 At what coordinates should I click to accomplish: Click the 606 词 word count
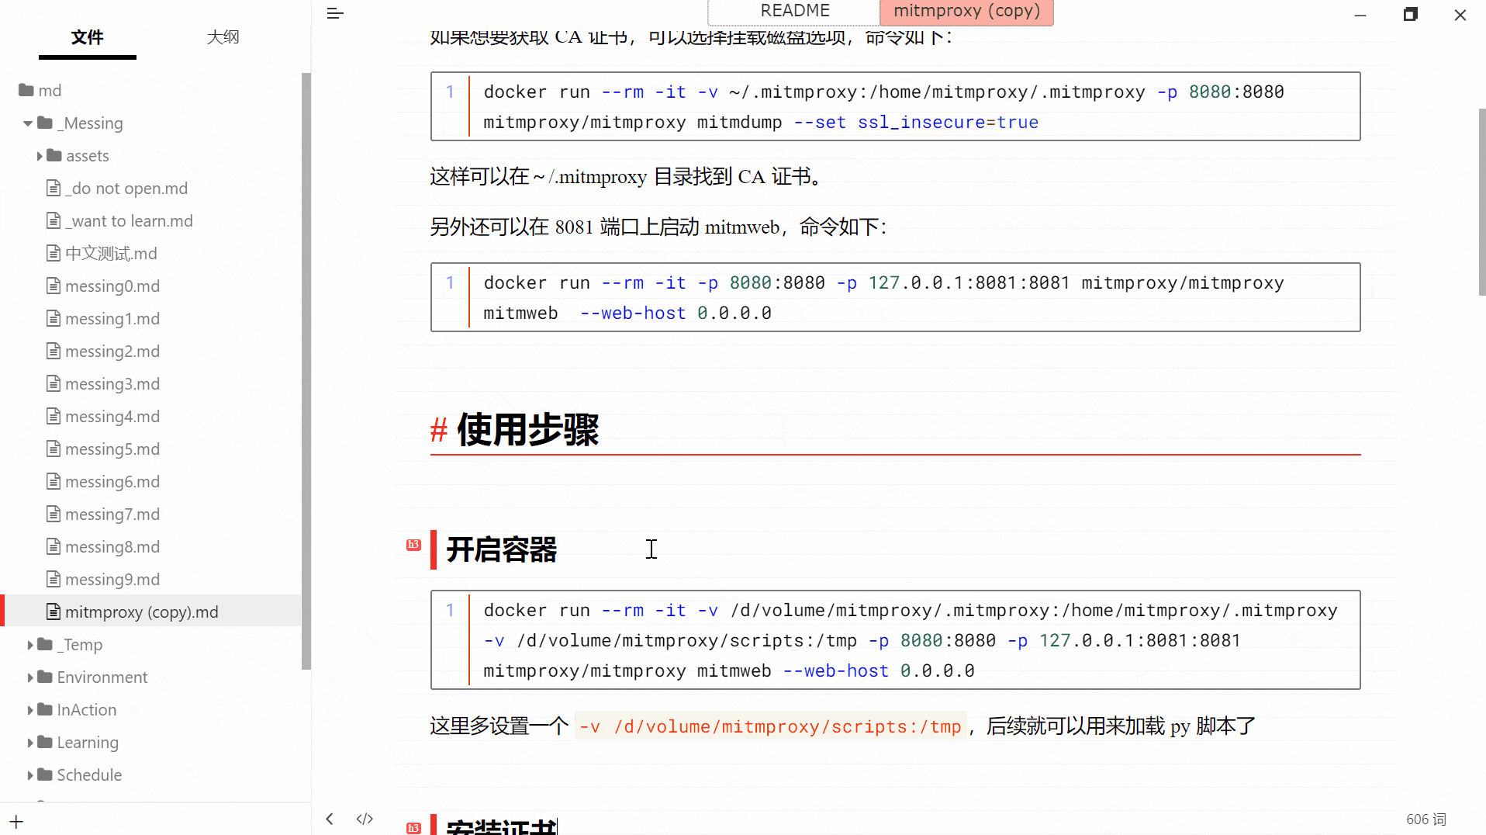pyautogui.click(x=1427, y=819)
